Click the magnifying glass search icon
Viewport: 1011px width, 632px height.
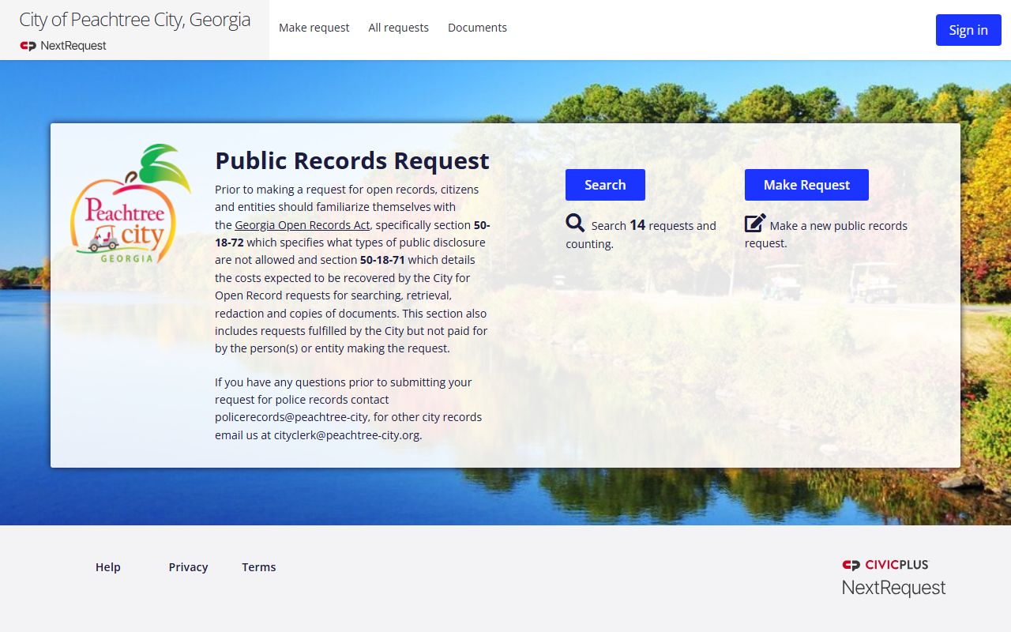pyautogui.click(x=575, y=224)
